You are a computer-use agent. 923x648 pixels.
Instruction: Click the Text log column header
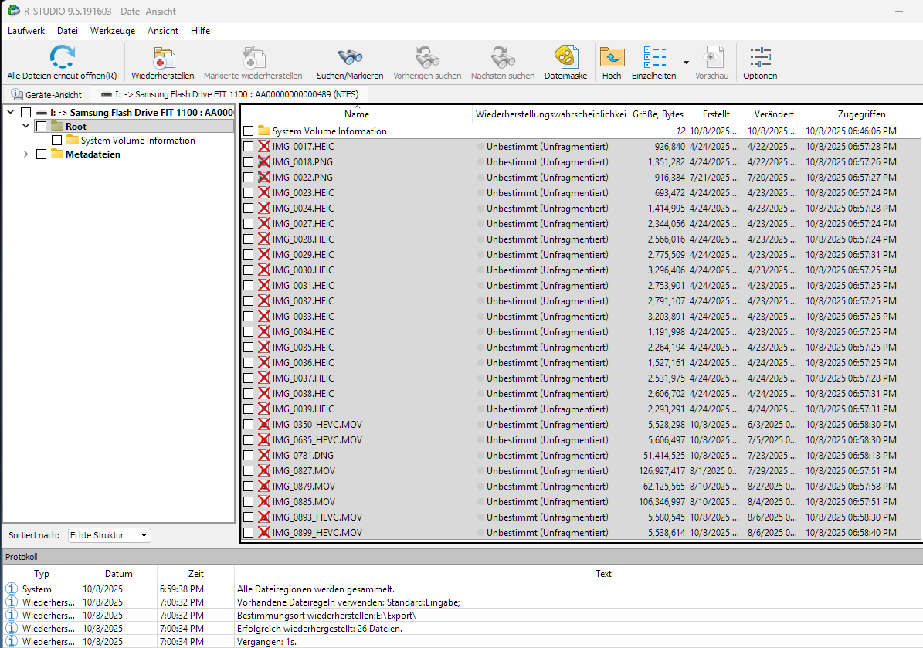[603, 573]
